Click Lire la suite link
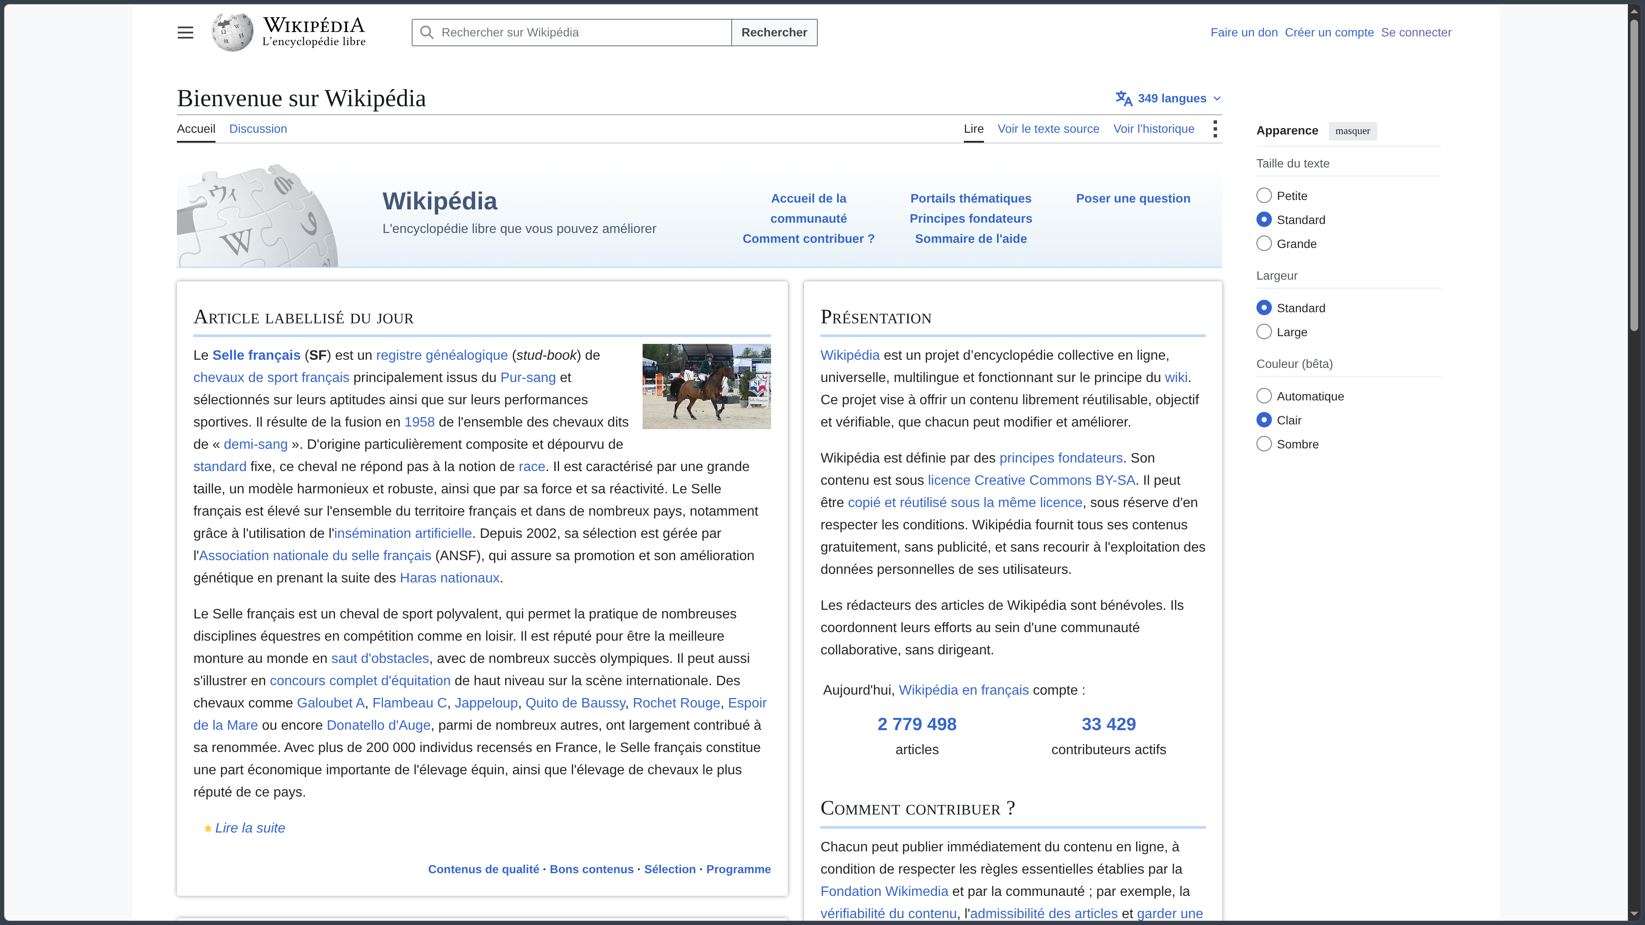This screenshot has width=1645, height=925. tap(250, 828)
